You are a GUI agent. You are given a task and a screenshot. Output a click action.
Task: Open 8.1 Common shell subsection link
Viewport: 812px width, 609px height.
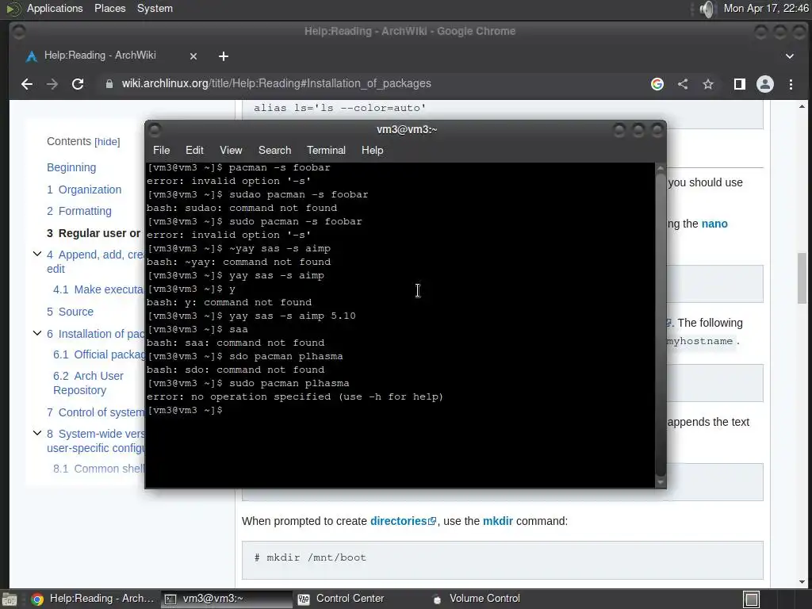click(x=98, y=469)
